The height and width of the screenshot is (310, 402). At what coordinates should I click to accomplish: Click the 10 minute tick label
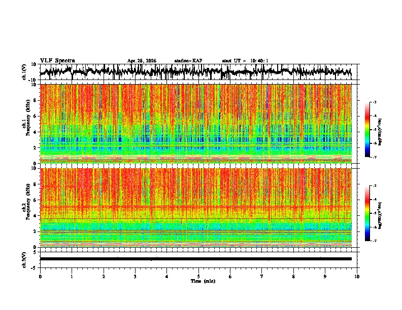coord(357,277)
